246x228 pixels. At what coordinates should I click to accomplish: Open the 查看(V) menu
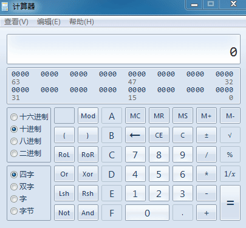pos(16,22)
